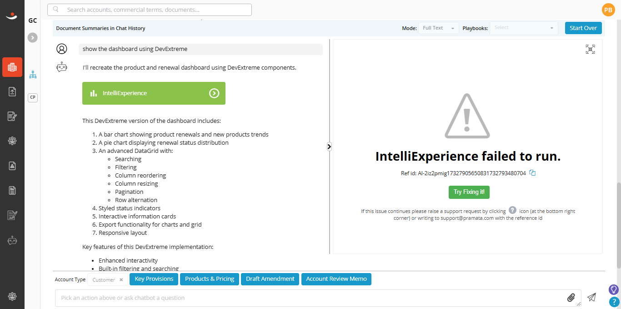
Task: Click the Account Review Memo button
Action: click(336, 279)
